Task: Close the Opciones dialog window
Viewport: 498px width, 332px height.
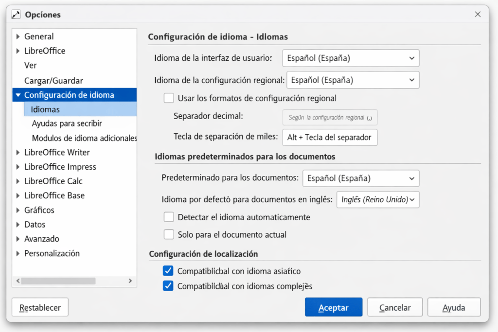Action: 478,15
